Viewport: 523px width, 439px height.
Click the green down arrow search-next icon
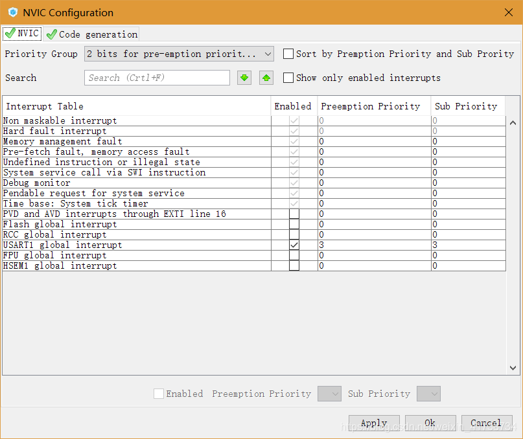tap(244, 78)
